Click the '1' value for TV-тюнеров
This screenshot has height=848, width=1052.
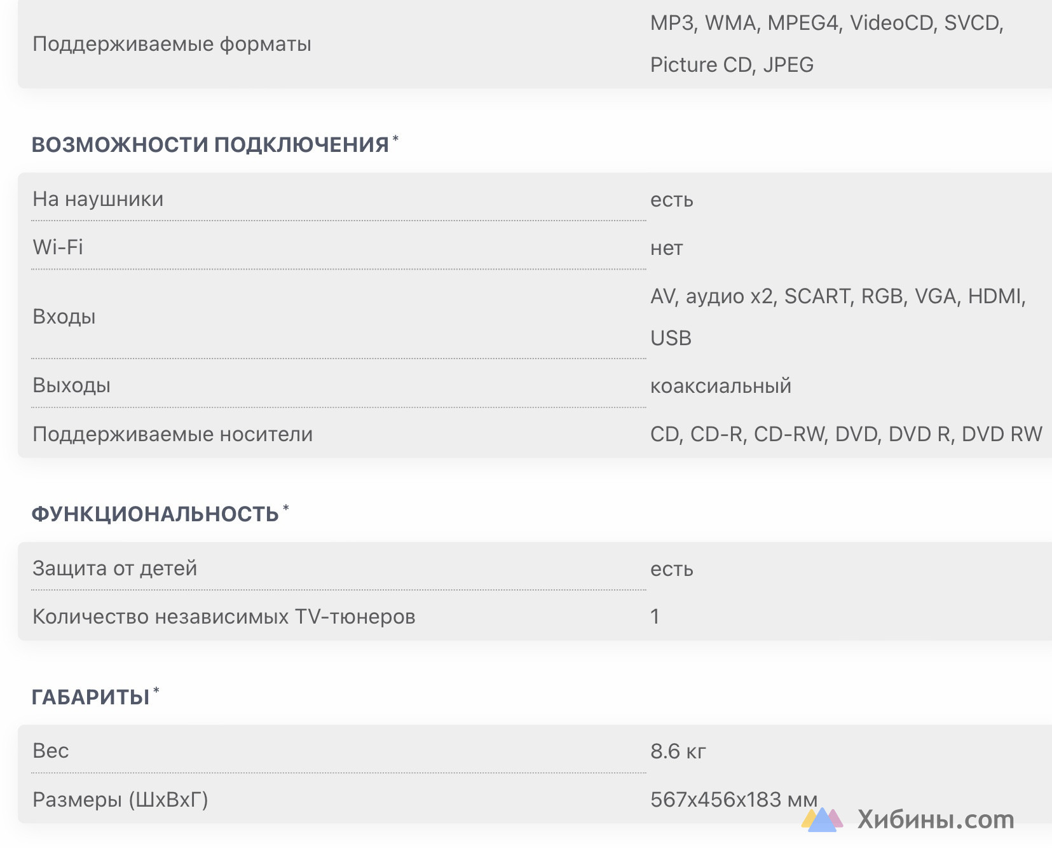655,617
